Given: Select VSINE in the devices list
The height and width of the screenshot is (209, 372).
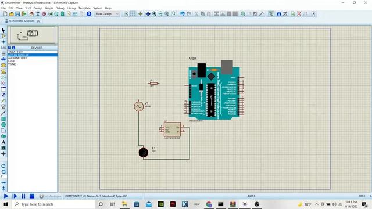Looking at the screenshot, I should point(33,64).
